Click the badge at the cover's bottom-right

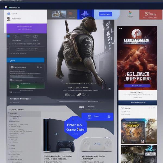click(x=143, y=141)
